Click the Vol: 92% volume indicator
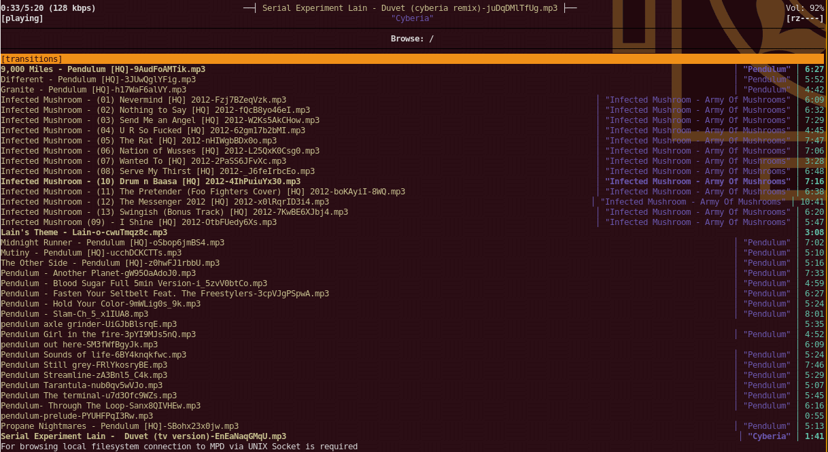This screenshot has width=828, height=452. point(805,8)
